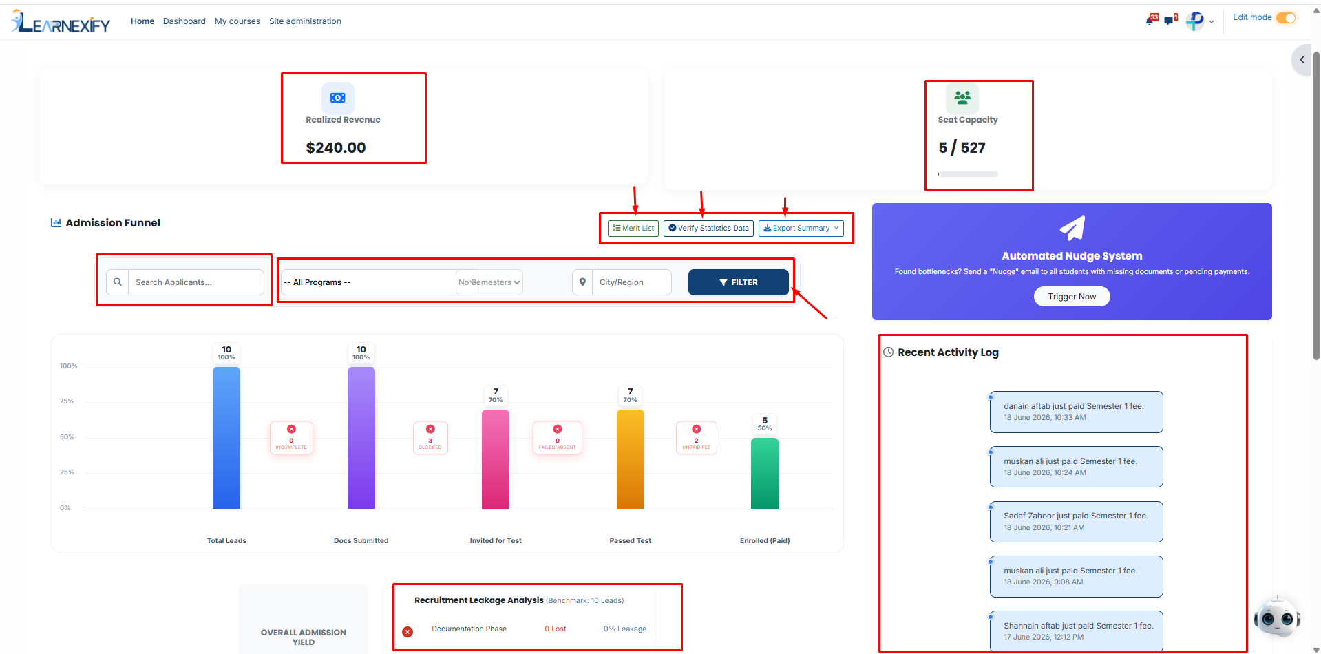The image size is (1321, 654).
Task: Click the Learnexify logo
Action: (61, 22)
